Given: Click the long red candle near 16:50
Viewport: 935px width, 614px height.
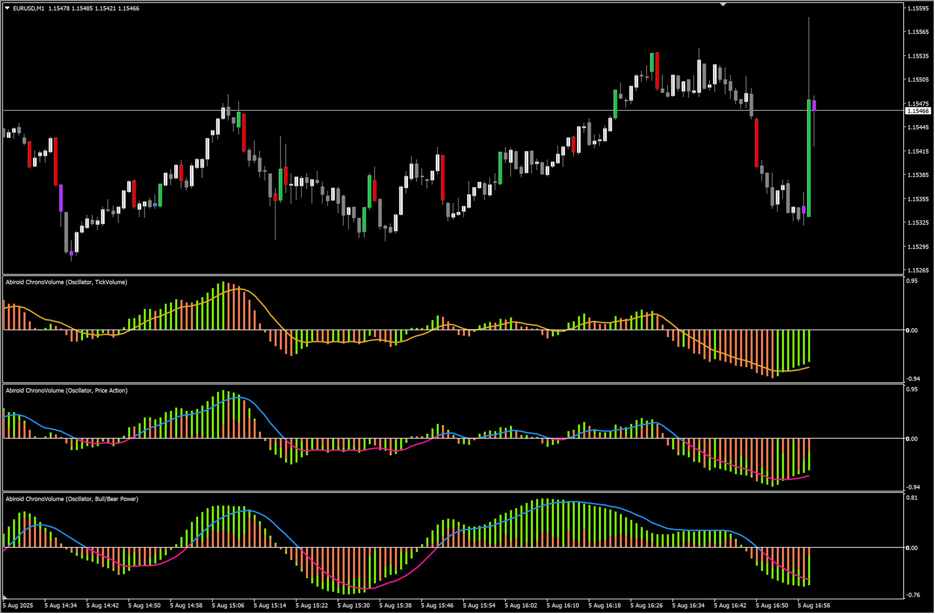Looking at the screenshot, I should point(756,142).
